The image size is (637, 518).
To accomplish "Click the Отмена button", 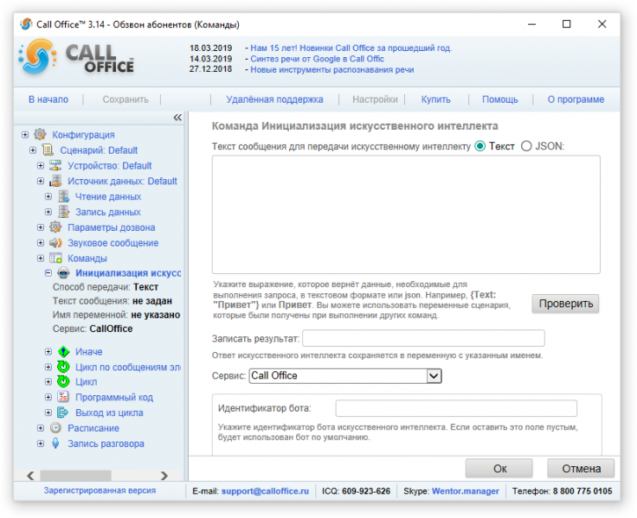I will (581, 469).
